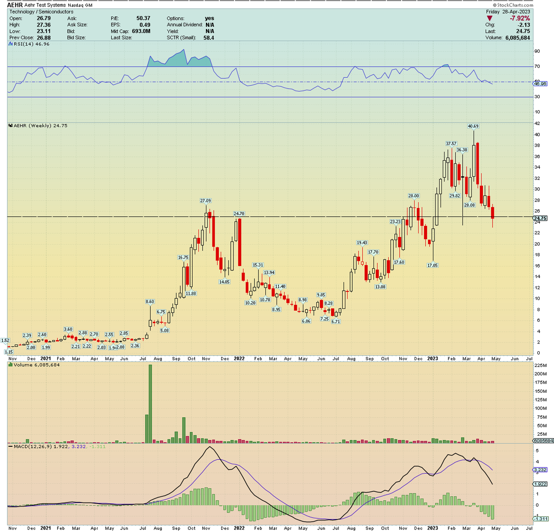This screenshot has width=554, height=532.
Task: Click the P/E value 50.37
Action: point(143,18)
